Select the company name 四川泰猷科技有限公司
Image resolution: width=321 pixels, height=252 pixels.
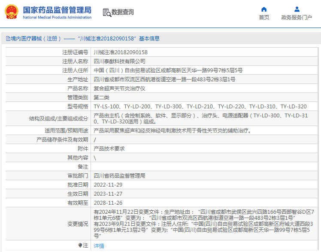point(120,61)
